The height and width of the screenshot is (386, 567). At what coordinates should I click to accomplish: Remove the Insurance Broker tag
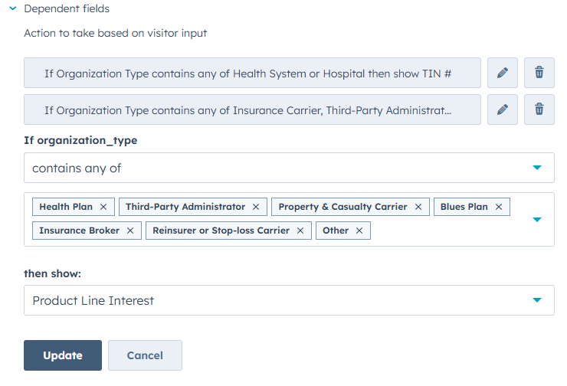point(130,231)
